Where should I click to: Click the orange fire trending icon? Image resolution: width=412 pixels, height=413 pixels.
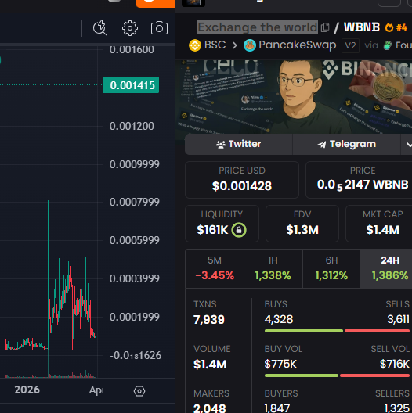389,27
